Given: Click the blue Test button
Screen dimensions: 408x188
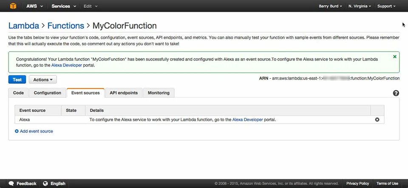Looking at the screenshot, I should [17, 80].
